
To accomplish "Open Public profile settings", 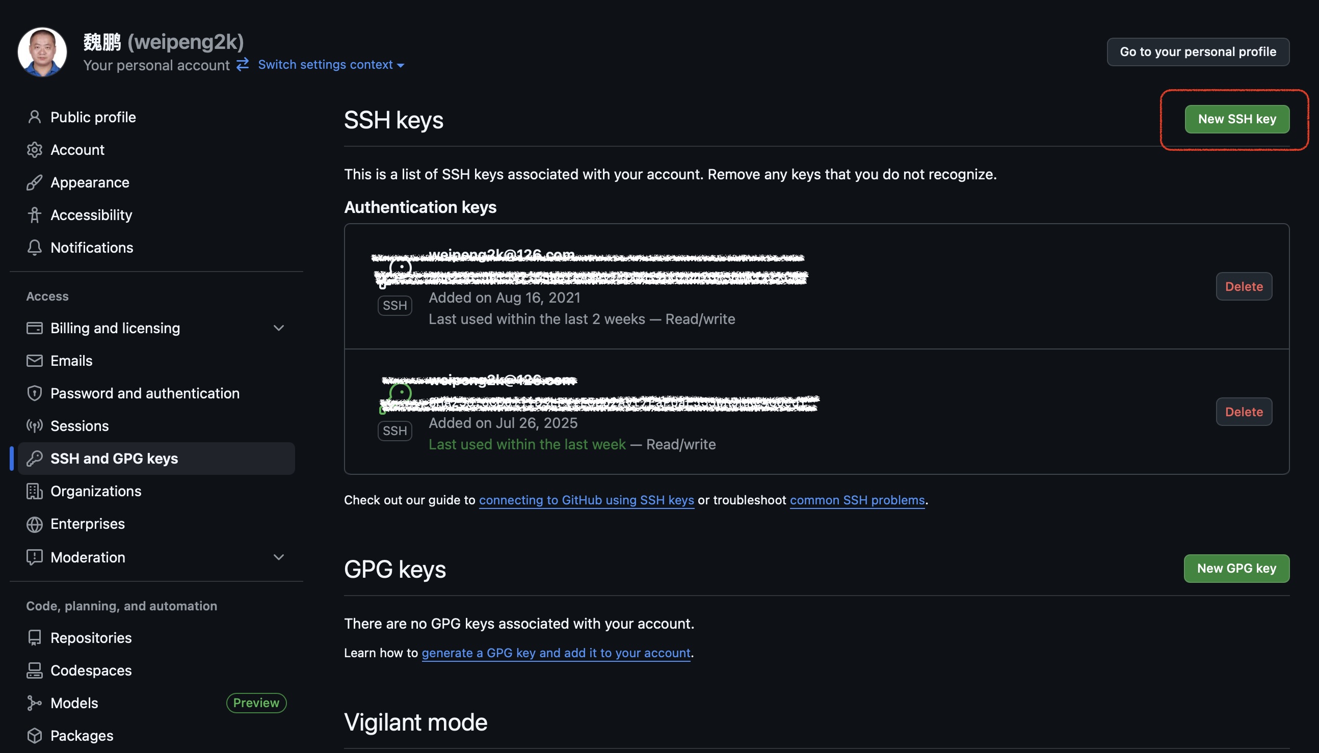I will pos(156,117).
